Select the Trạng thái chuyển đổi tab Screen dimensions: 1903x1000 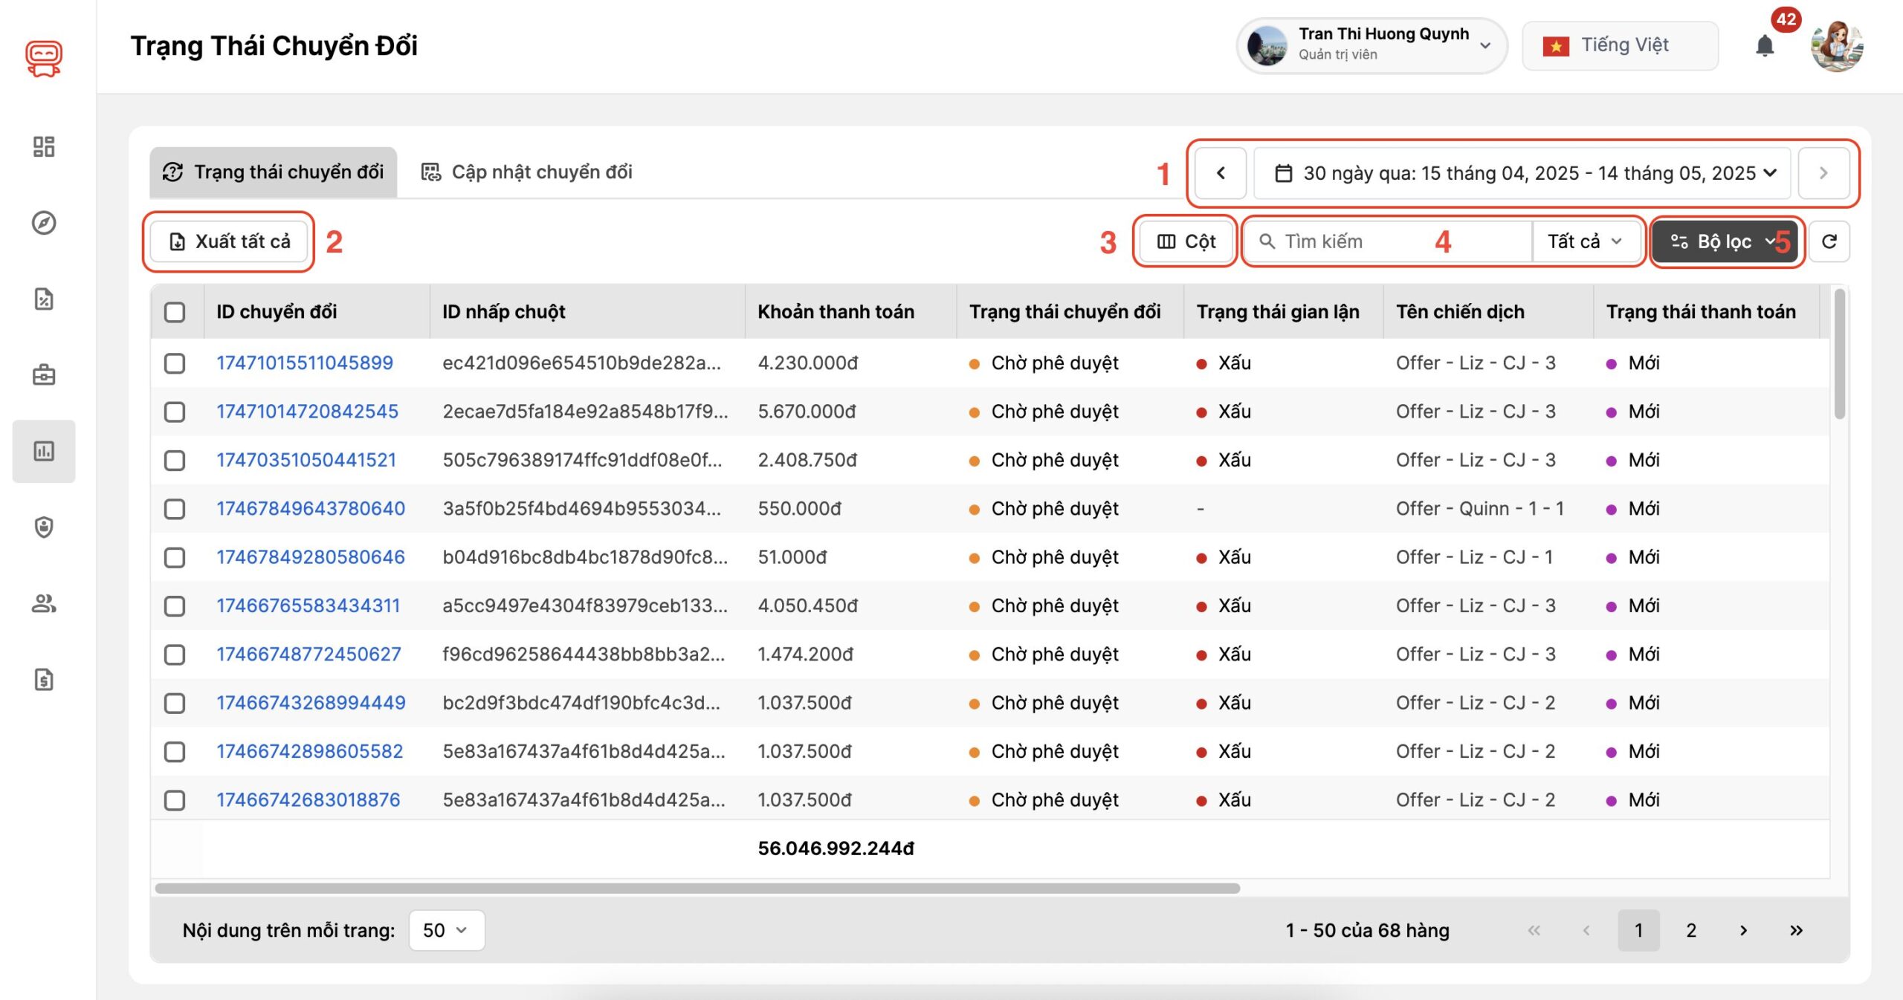[x=274, y=172]
